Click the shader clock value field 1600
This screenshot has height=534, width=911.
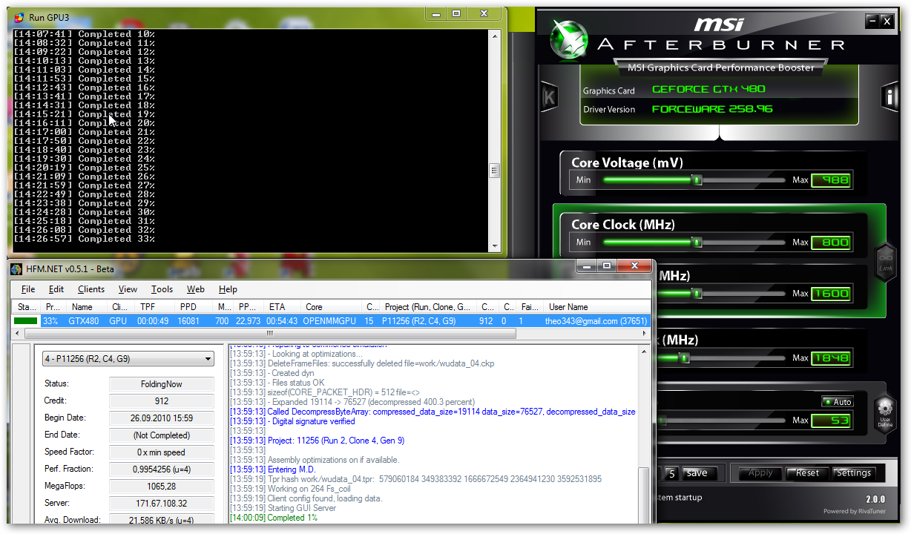[x=831, y=293]
